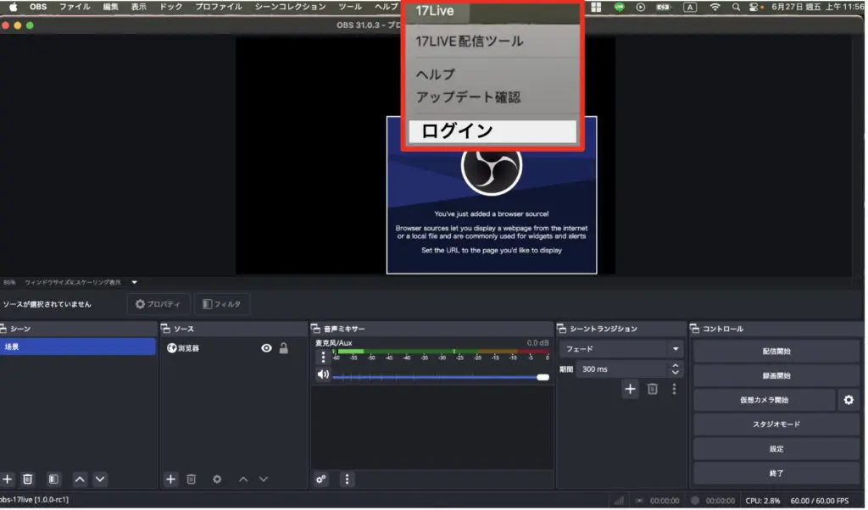Open LINE icon in menu bar
This screenshot has width=868, height=510.
620,7
